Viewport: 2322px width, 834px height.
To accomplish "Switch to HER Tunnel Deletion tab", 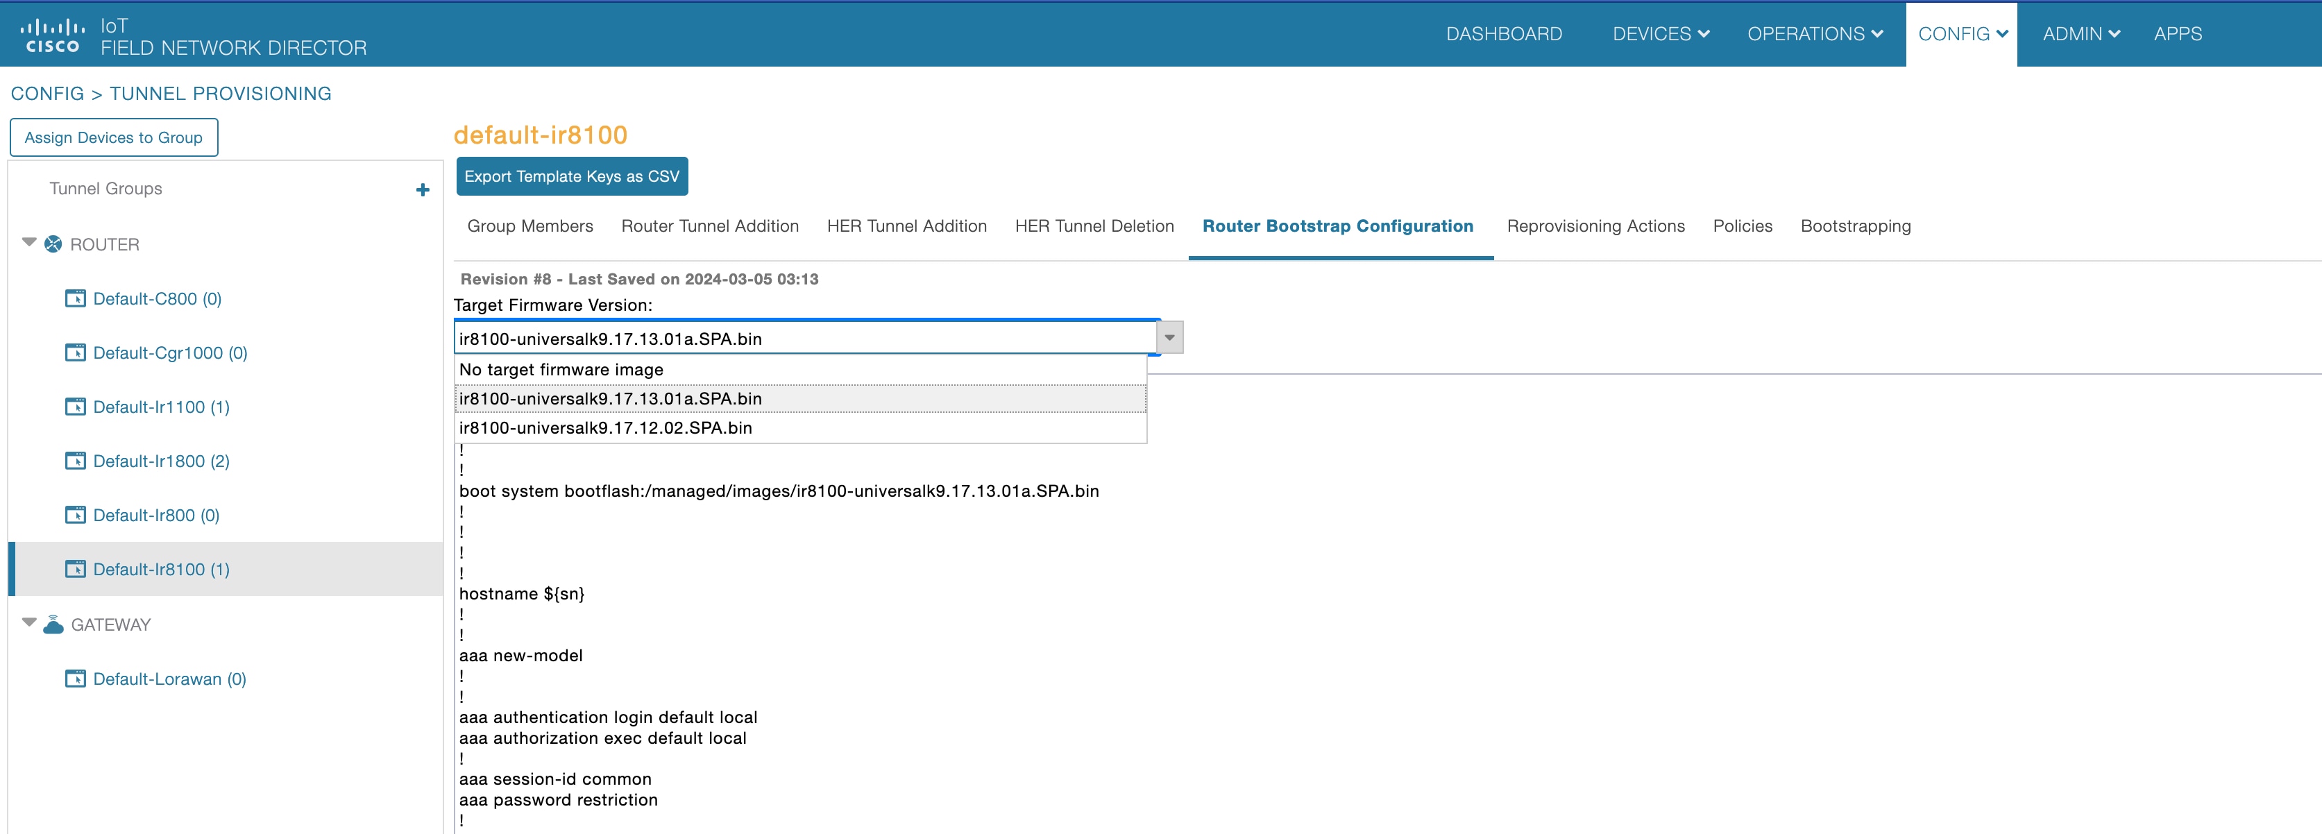I will tap(1094, 226).
